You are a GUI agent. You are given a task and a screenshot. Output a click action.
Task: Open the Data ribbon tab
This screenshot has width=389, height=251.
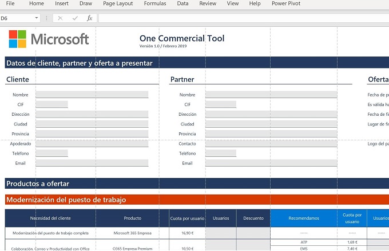tap(182, 3)
